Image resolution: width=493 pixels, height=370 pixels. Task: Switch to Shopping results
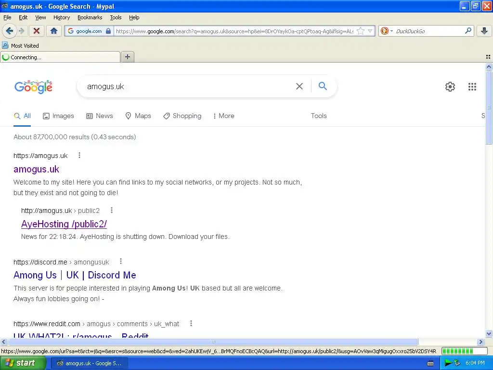point(182,116)
